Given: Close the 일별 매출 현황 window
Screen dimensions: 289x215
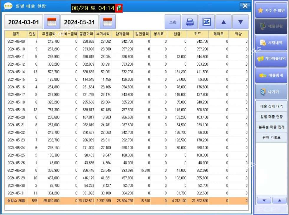Looking at the screenshot, I should 245,6.
